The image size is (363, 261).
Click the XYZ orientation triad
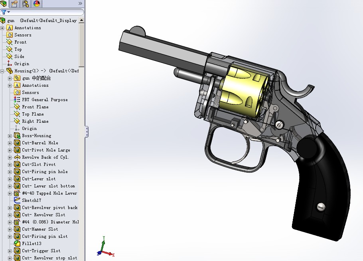105,247
